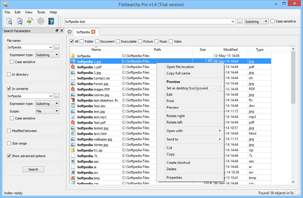This screenshot has width=303, height=198.
Task: Click the multi-page search toolbar icon
Action: click(20, 21)
